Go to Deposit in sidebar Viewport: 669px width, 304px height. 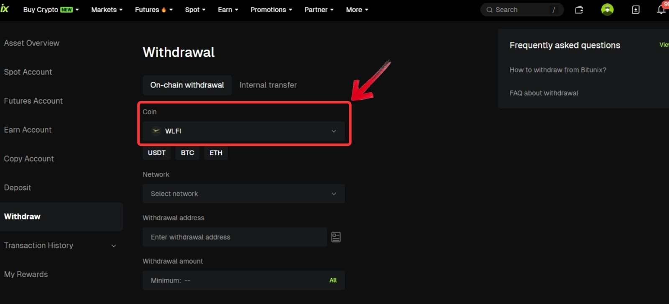point(18,188)
